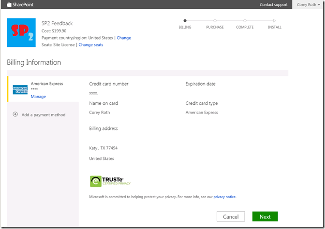325x229 pixels.
Task: Open Contact support link
Action: click(274, 4)
